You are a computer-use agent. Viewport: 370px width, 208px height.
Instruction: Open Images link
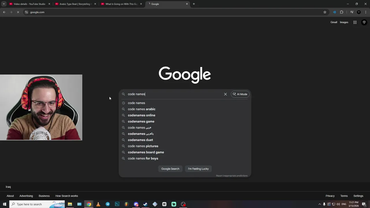point(344,22)
